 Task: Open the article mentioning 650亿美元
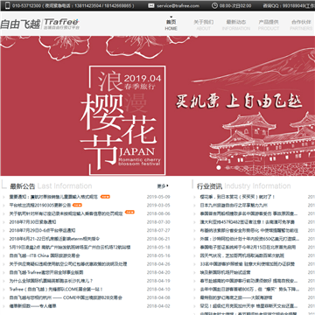pyautogui.click(x=249, y=239)
